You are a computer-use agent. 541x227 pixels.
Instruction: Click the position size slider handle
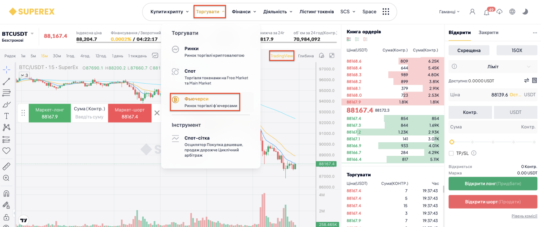pos(451,142)
